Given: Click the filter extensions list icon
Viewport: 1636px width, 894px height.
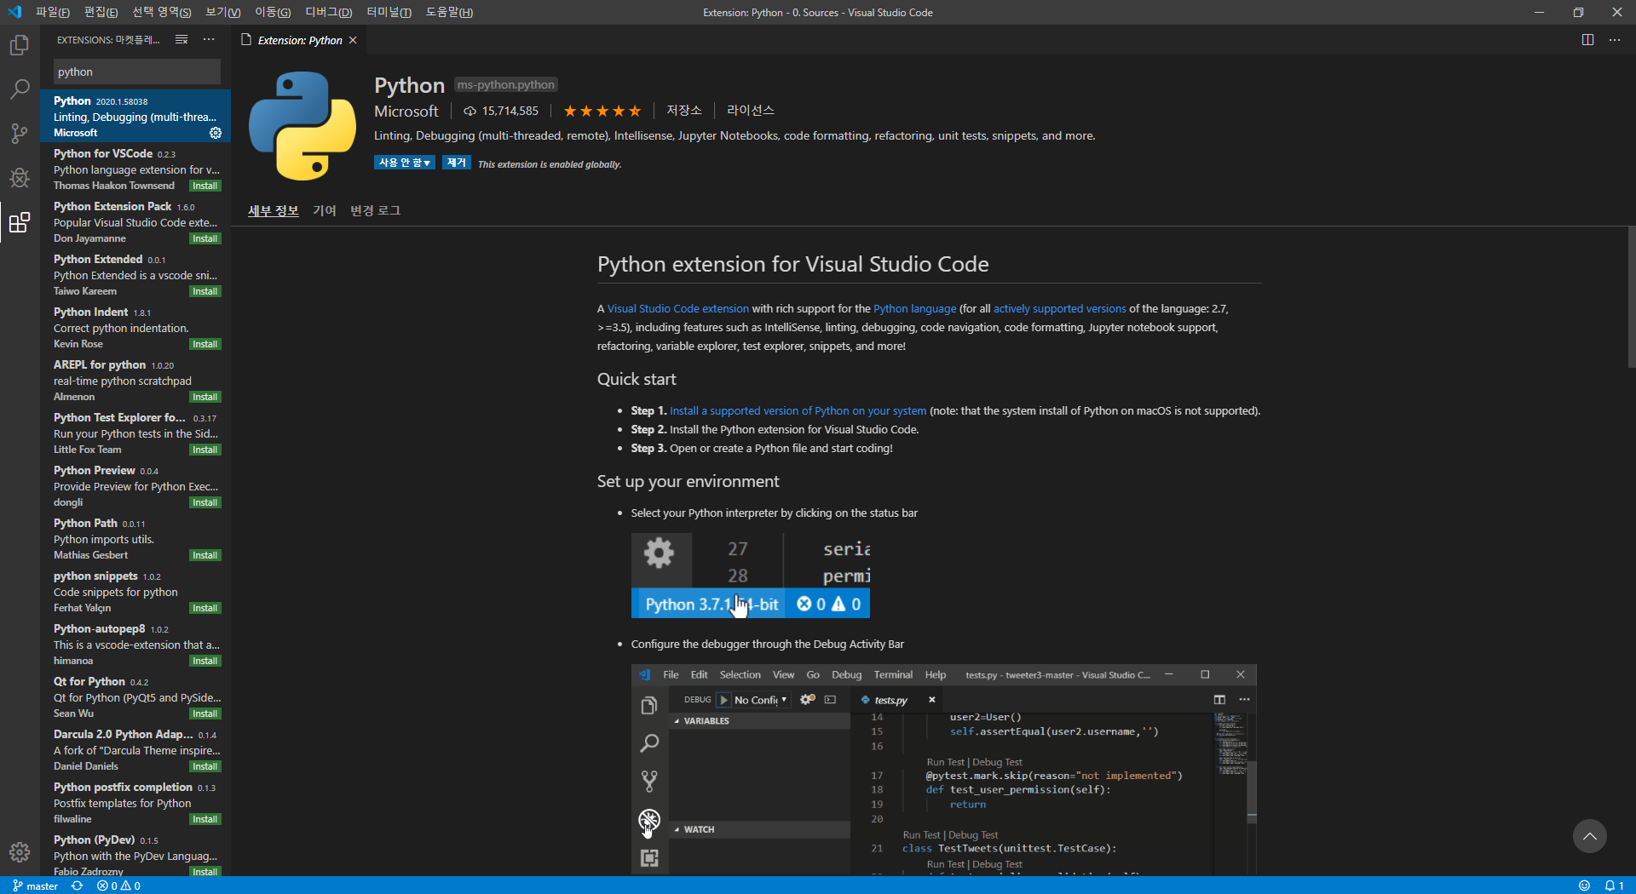Looking at the screenshot, I should (x=181, y=40).
